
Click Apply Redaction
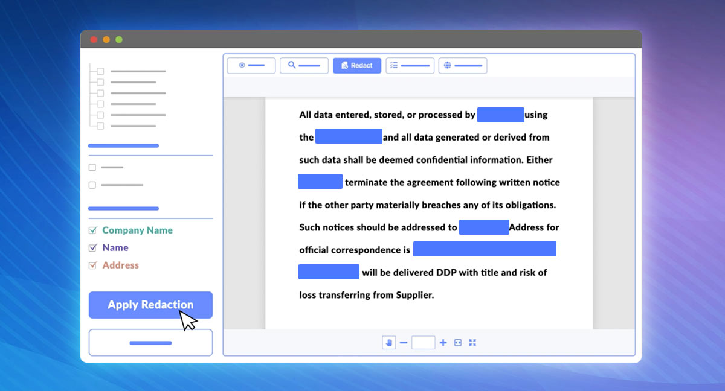pos(150,305)
